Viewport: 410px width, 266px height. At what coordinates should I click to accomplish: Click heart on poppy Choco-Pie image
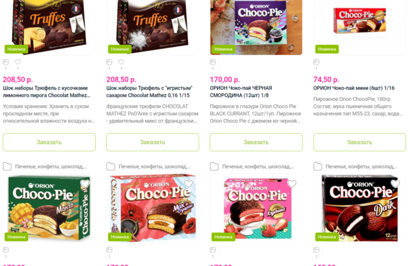[189, 183]
